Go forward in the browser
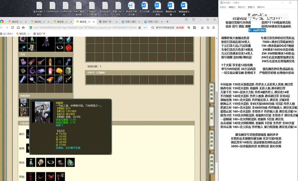The width and height of the screenshot is (298, 181). pyautogui.click(x=7, y=28)
